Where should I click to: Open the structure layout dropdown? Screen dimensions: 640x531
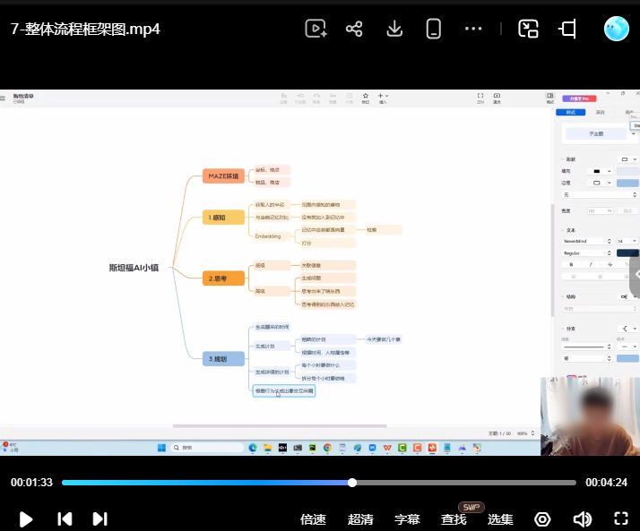click(628, 296)
